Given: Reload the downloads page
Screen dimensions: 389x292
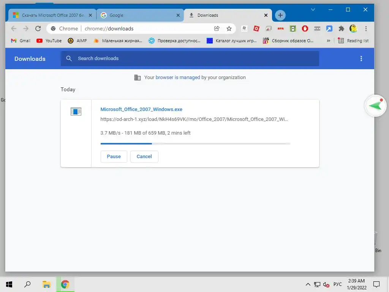Looking at the screenshot, I should click(38, 29).
